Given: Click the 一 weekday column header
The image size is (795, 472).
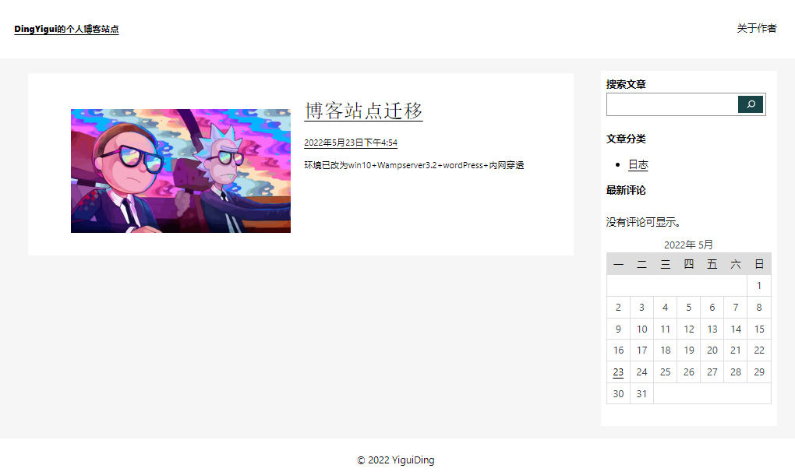Looking at the screenshot, I should click(618, 264).
